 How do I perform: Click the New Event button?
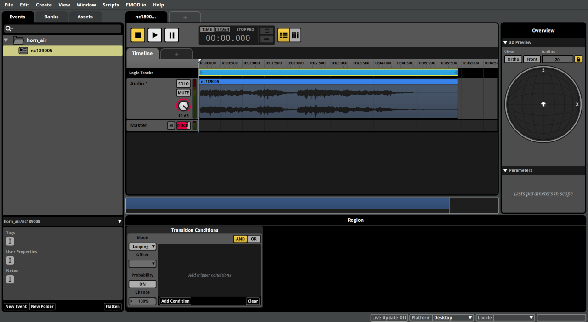click(x=15, y=306)
